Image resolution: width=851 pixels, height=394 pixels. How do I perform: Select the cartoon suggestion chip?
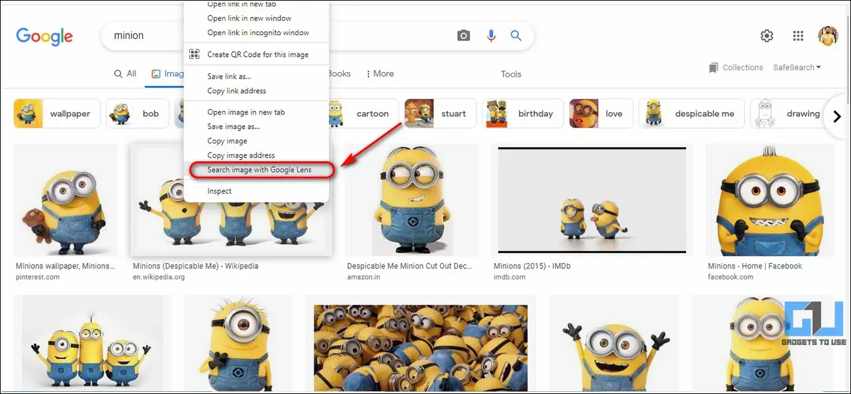coord(365,114)
